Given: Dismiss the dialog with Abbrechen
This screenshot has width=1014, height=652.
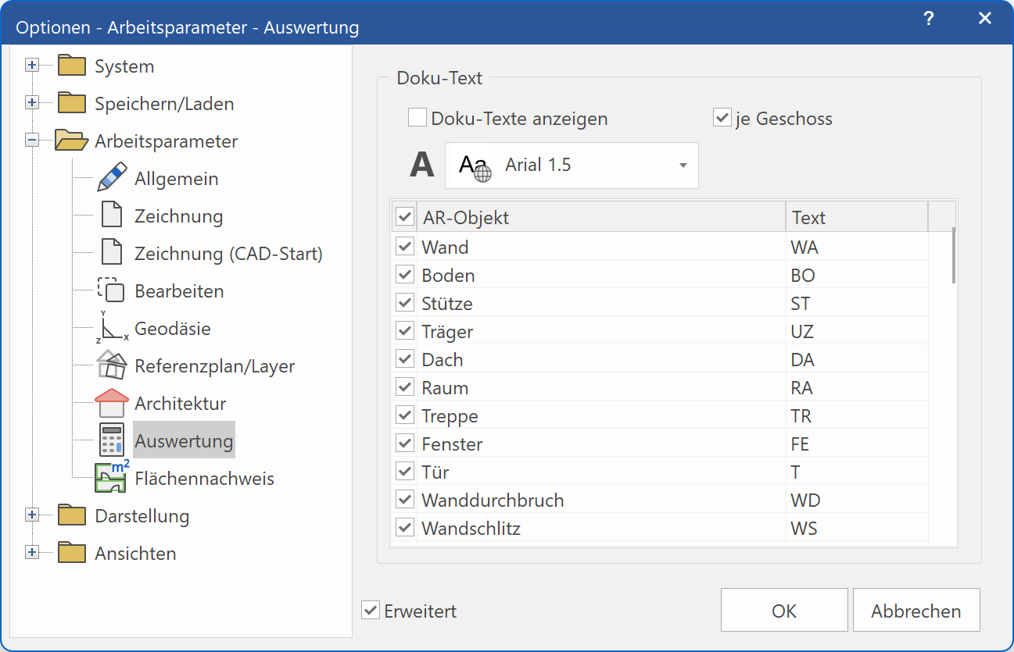Looking at the screenshot, I should click(915, 610).
